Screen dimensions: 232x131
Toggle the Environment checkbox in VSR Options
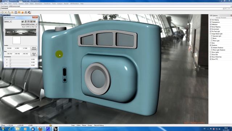click(211, 29)
